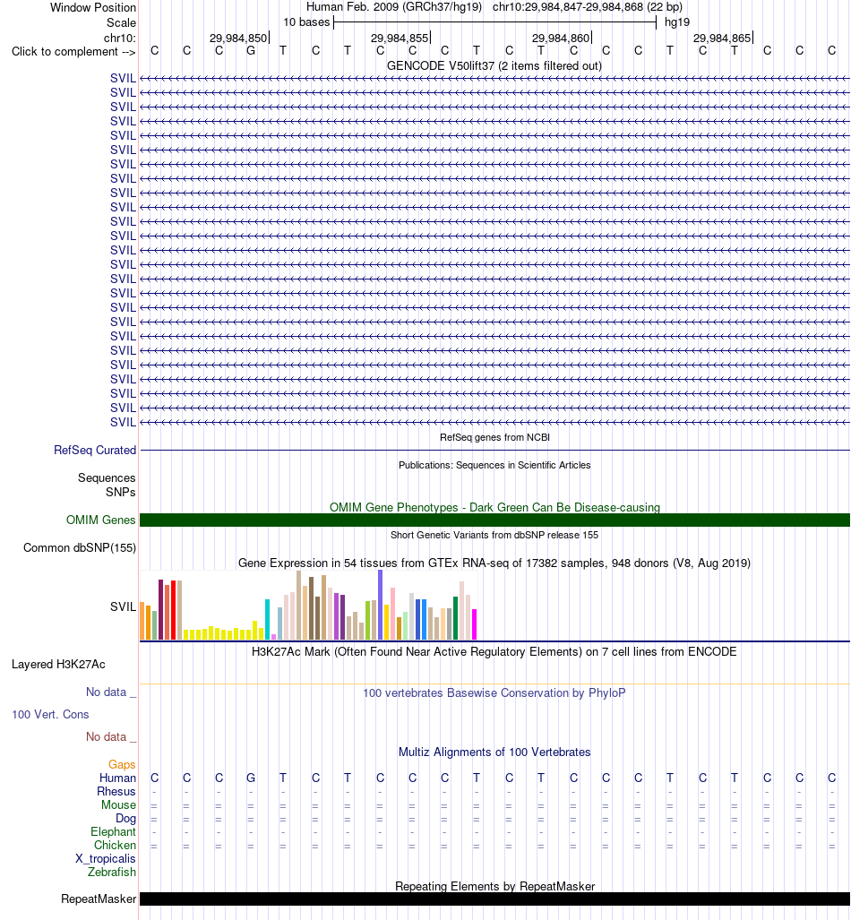
Task: Click the Chicken species label
Action: click(115, 845)
